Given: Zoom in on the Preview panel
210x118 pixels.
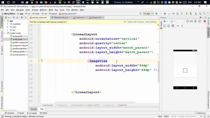Looking at the screenshot, I should (x=196, y=21).
